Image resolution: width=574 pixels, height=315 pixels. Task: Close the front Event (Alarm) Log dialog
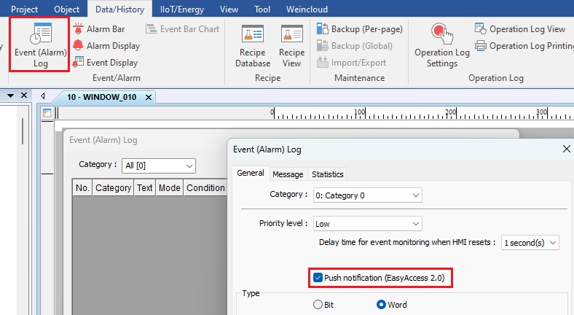566,149
